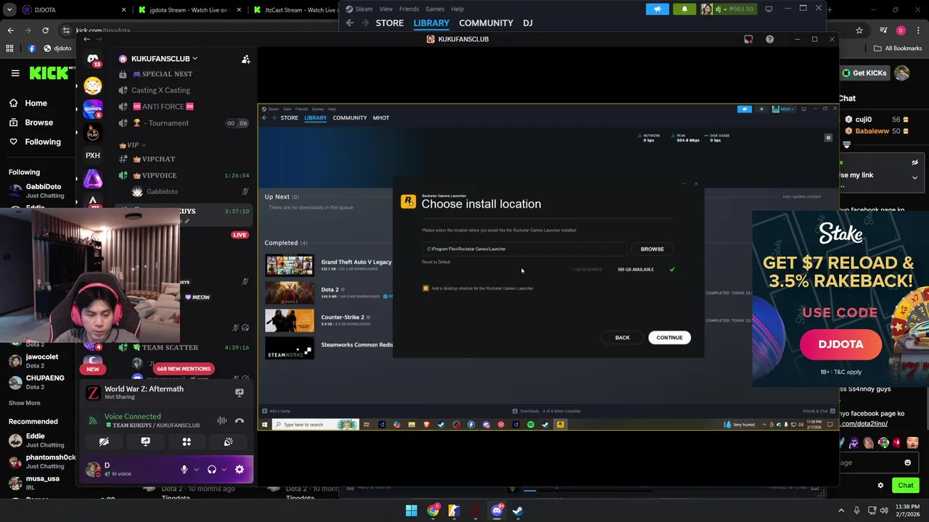Disconnect from Discord voice channel
The width and height of the screenshot is (929, 522).
tap(240, 420)
